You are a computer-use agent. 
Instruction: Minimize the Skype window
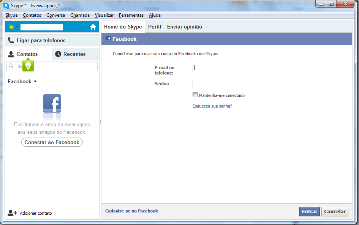321,4
